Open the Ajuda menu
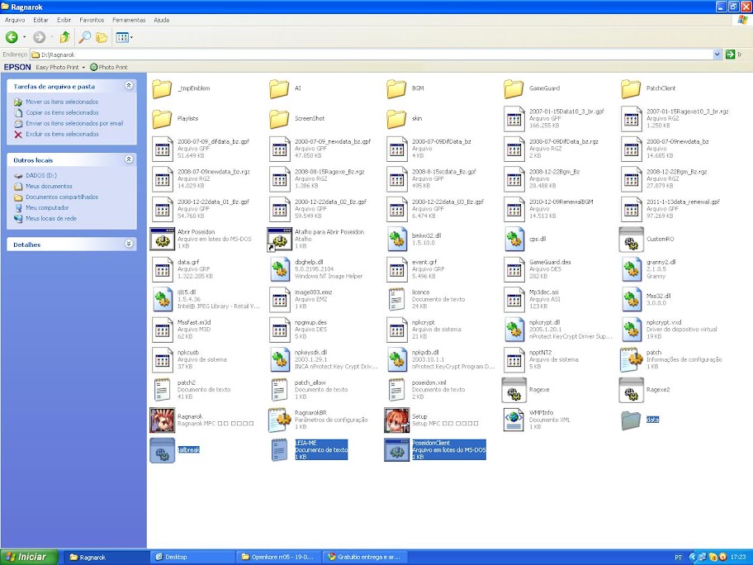The image size is (753, 565). point(161,20)
